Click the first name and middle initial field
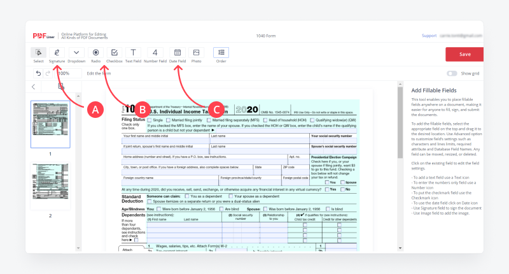Screen dimensions: 509x274 click(x=165, y=141)
